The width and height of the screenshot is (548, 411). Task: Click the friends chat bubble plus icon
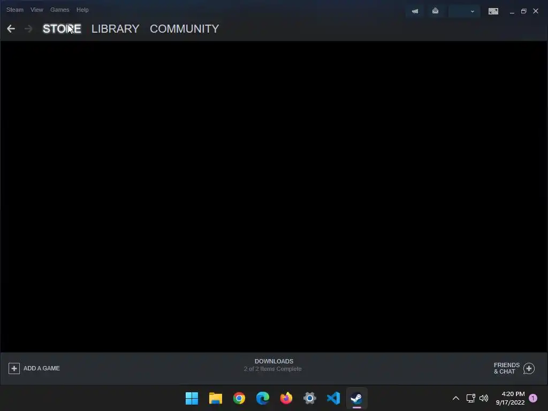point(529,368)
